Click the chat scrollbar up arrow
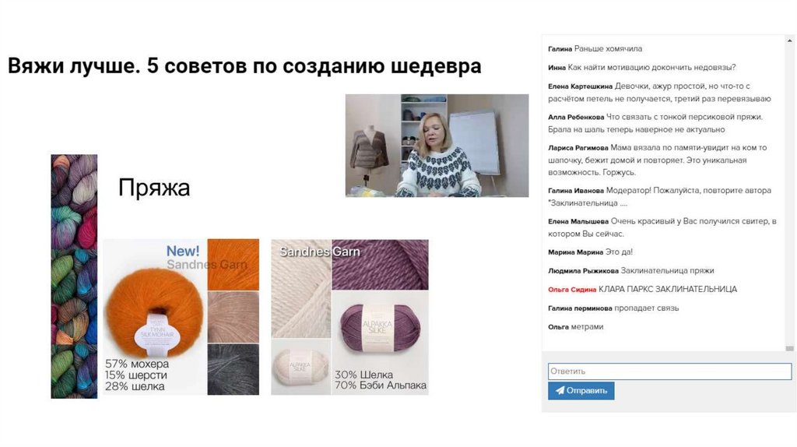The height and width of the screenshot is (447, 797). [789, 40]
